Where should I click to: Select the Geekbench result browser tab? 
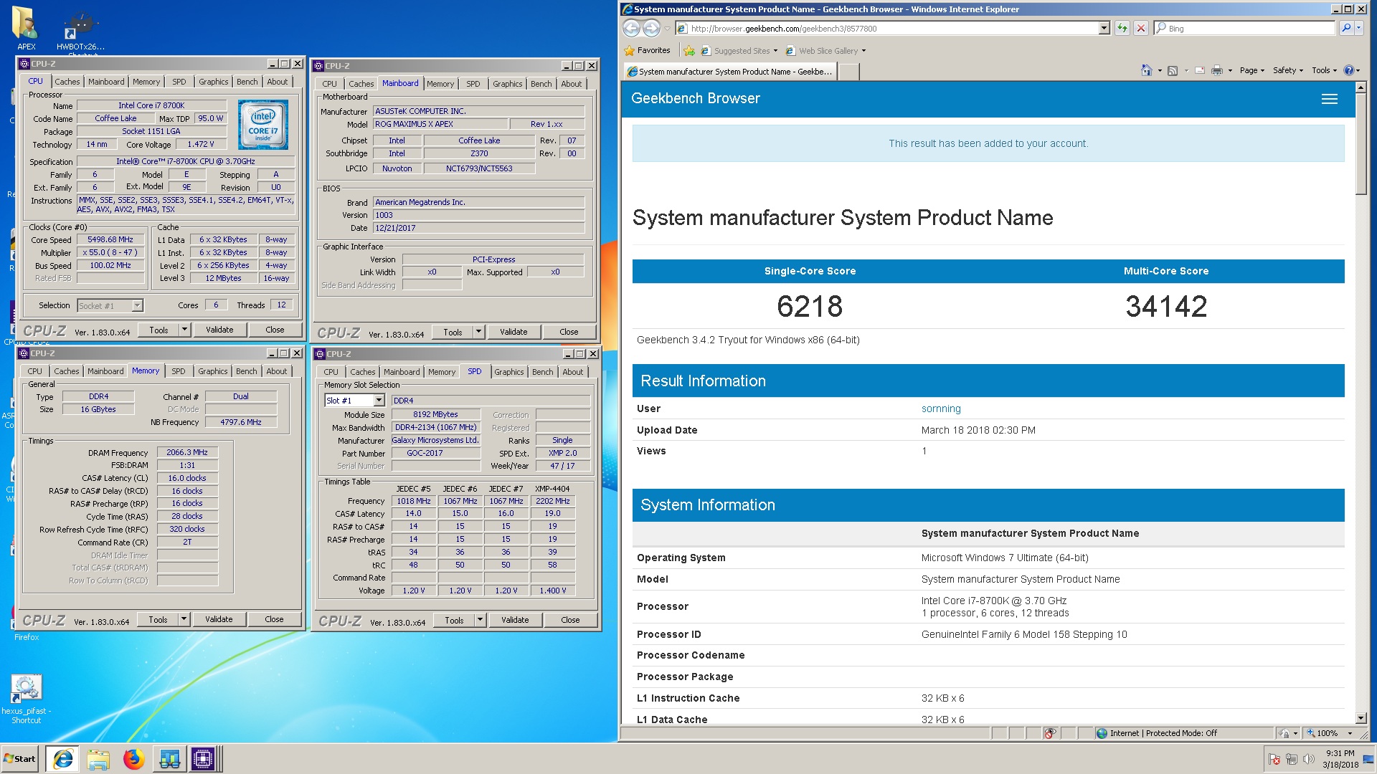729,72
